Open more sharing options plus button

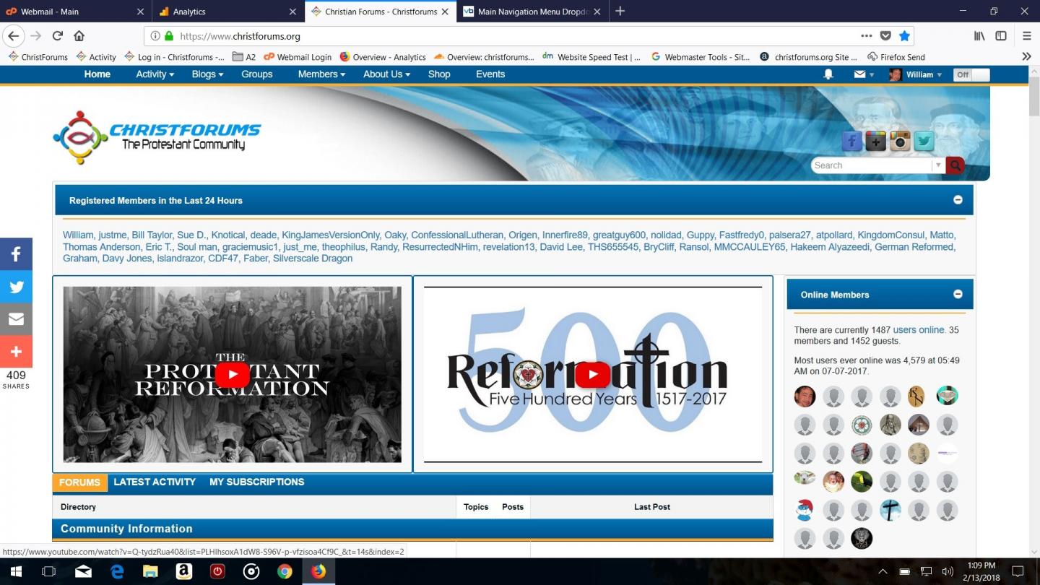pyautogui.click(x=16, y=352)
